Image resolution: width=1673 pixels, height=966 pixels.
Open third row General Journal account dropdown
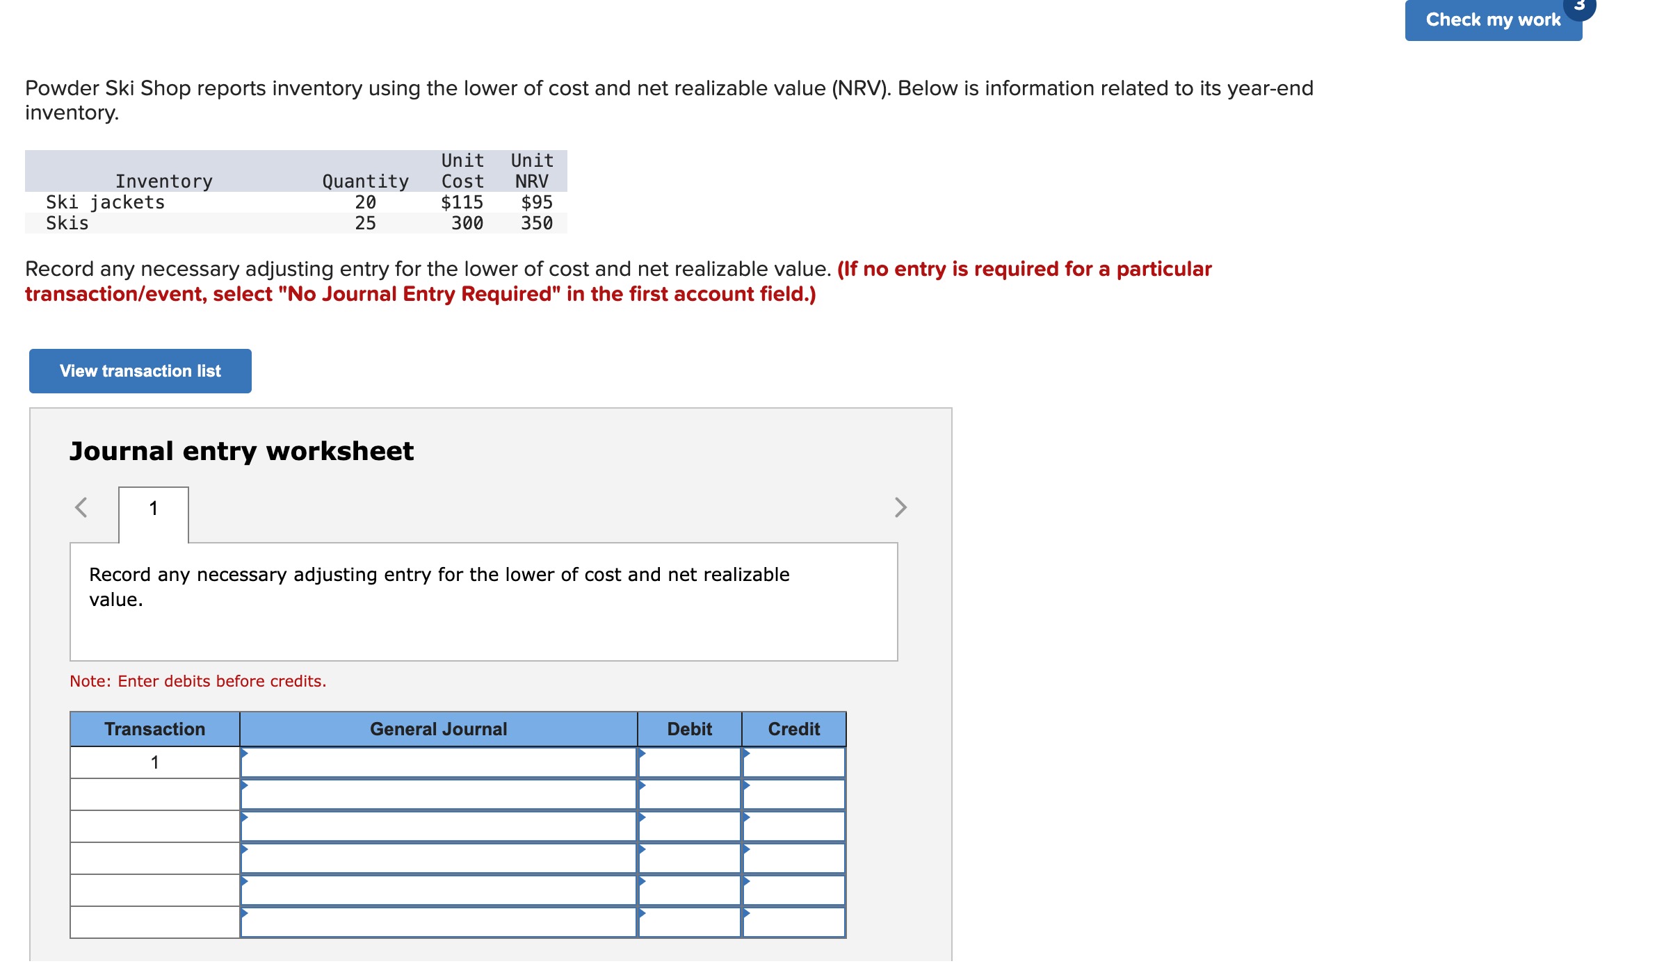[x=438, y=826]
